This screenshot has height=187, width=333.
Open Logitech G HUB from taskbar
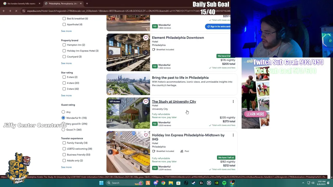tap(201, 183)
